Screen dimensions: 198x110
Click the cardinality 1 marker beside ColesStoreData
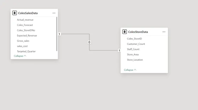coord(119,51)
